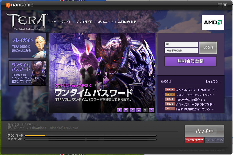This screenshot has height=155, width=233.
Task: Click the パッチ中 button
Action: coord(204,131)
